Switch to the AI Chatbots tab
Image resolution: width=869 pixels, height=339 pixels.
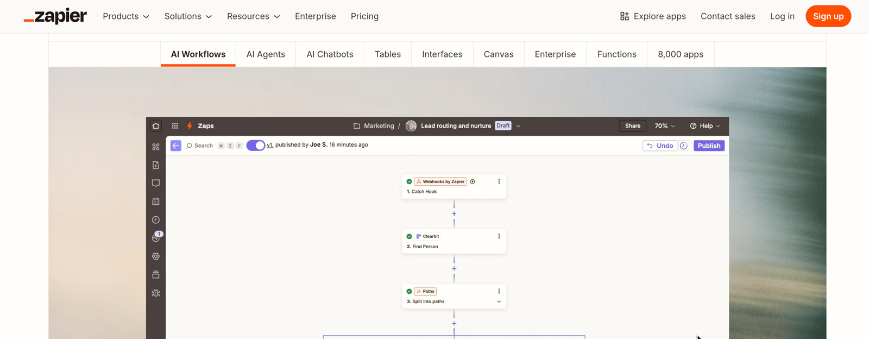pos(330,54)
